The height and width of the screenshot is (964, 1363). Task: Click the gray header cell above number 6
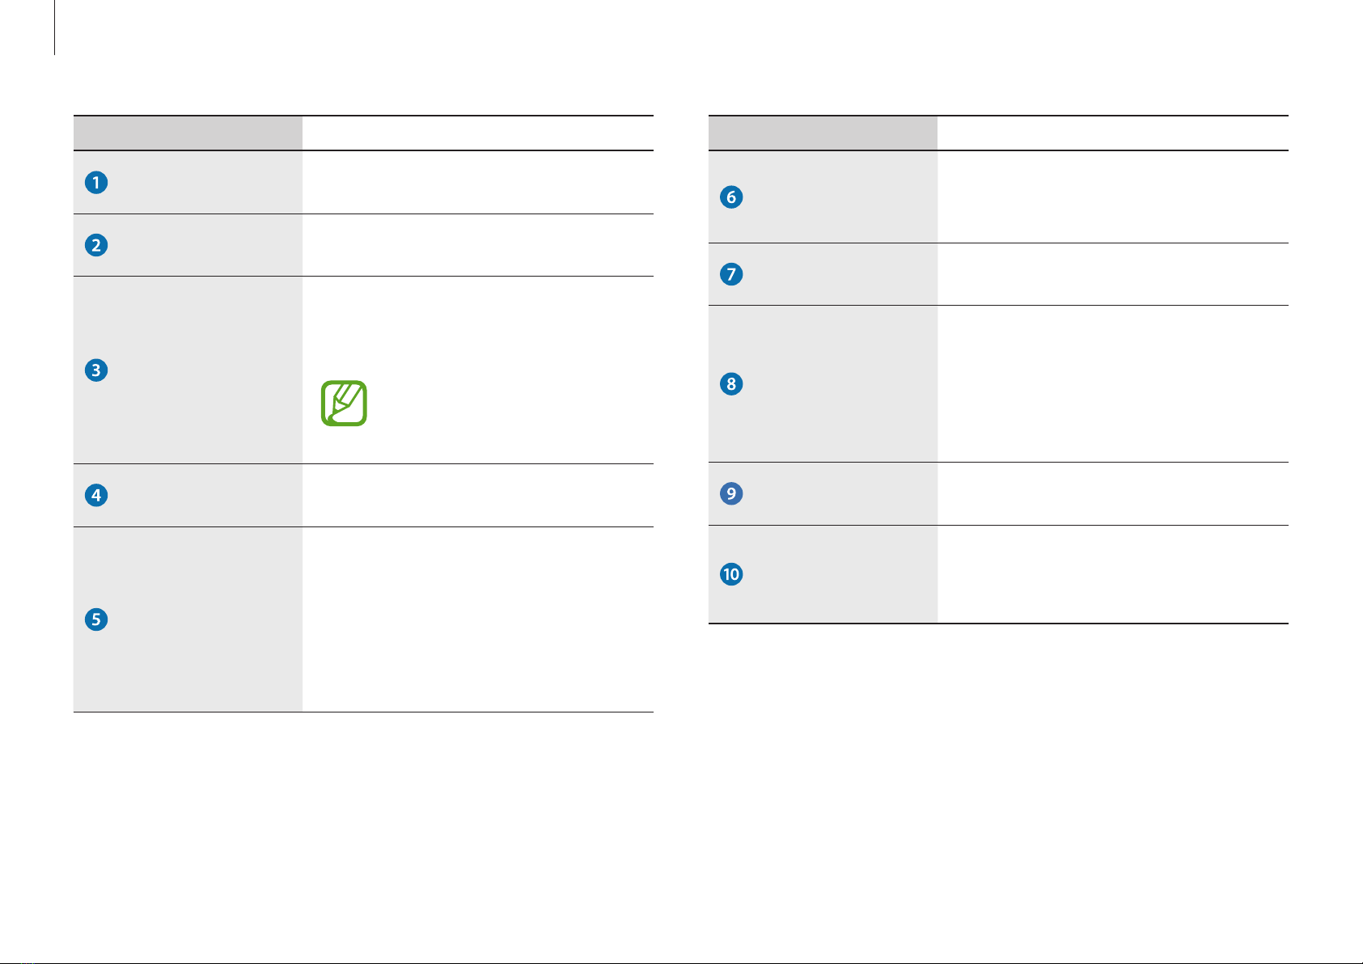(823, 133)
